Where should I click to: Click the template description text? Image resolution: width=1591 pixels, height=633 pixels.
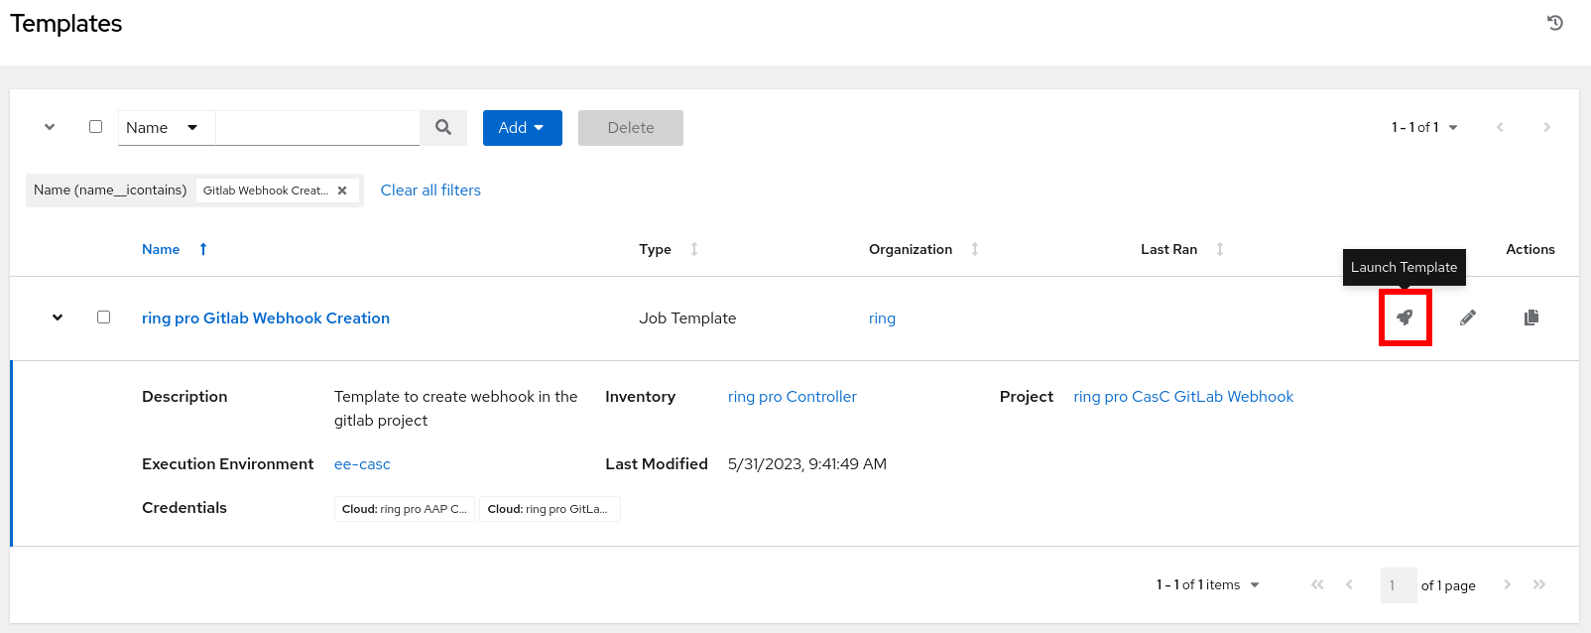456,409
